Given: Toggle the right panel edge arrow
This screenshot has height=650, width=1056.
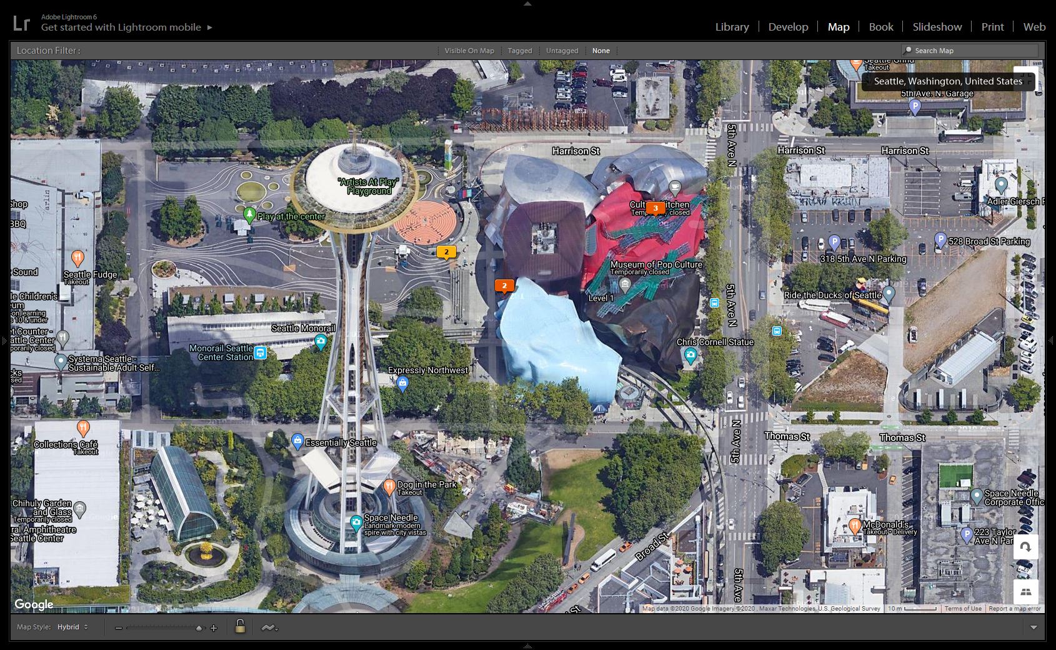Looking at the screenshot, I should [x=1052, y=341].
